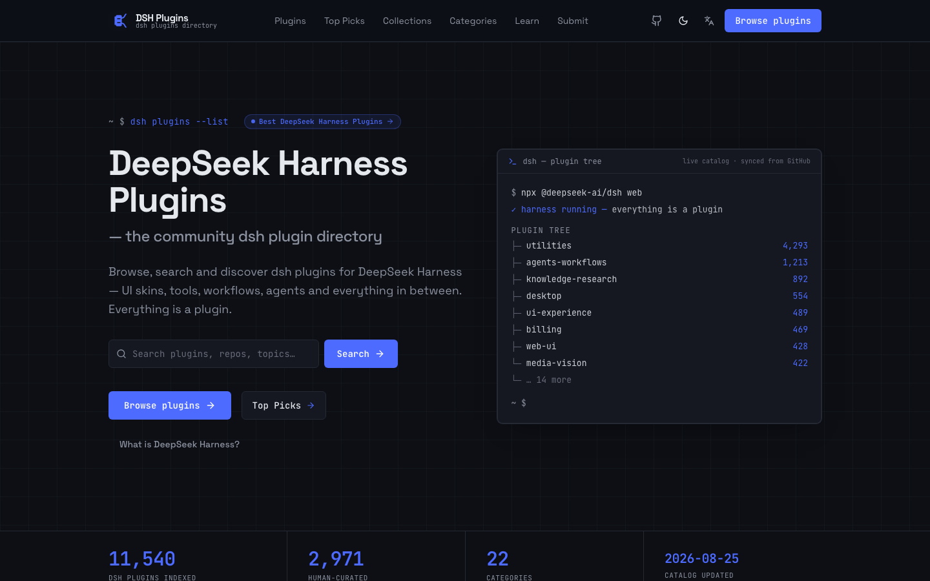Click the 2,971 human-curated stat
The width and height of the screenshot is (930, 581).
pyautogui.click(x=336, y=558)
